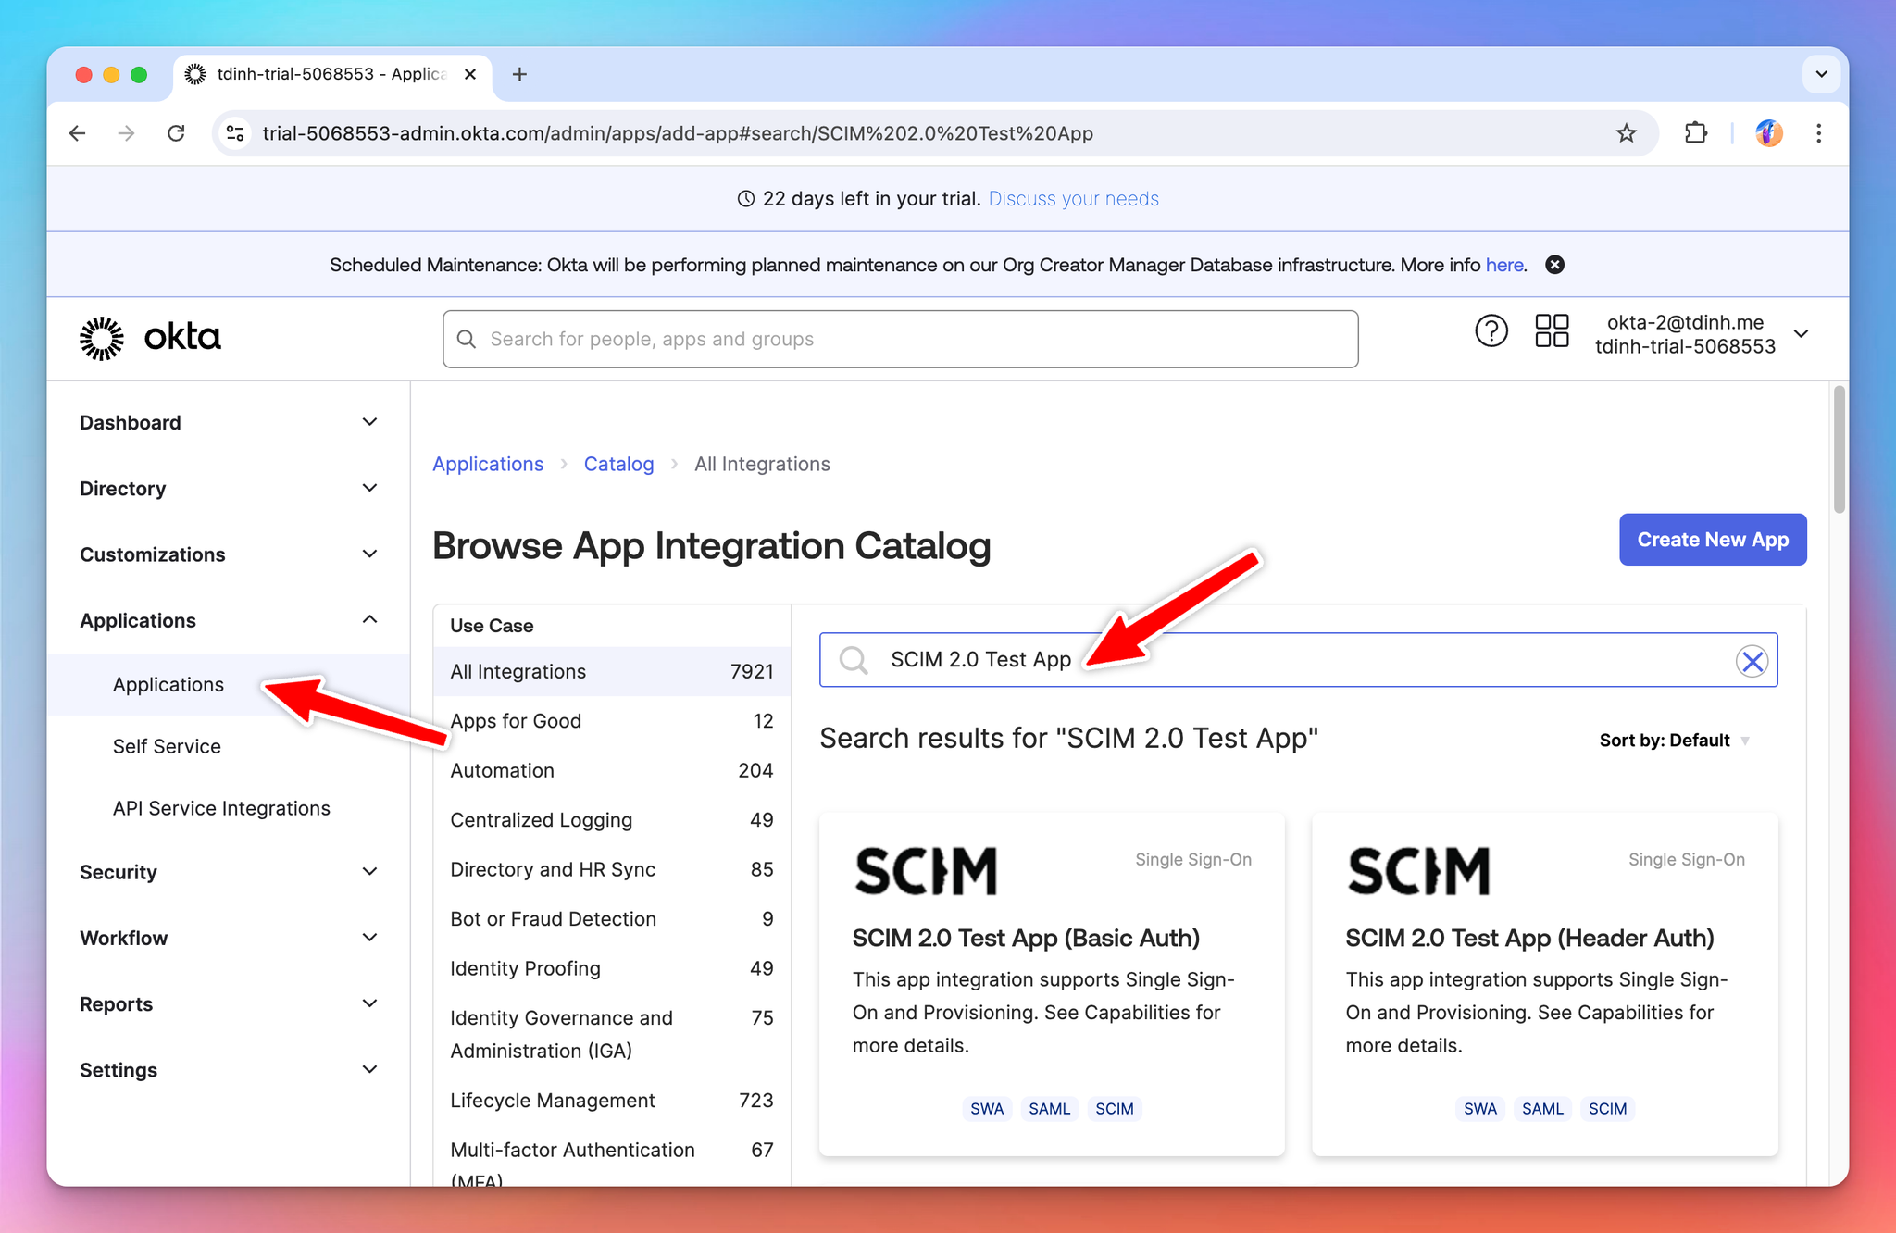Image resolution: width=1896 pixels, height=1233 pixels.
Task: Expand the tab search dropdown in Chrome
Action: point(1821,74)
